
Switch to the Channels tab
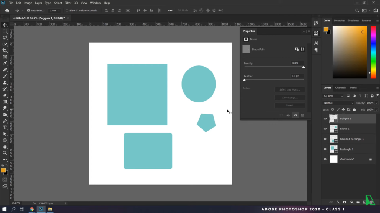coord(340,88)
